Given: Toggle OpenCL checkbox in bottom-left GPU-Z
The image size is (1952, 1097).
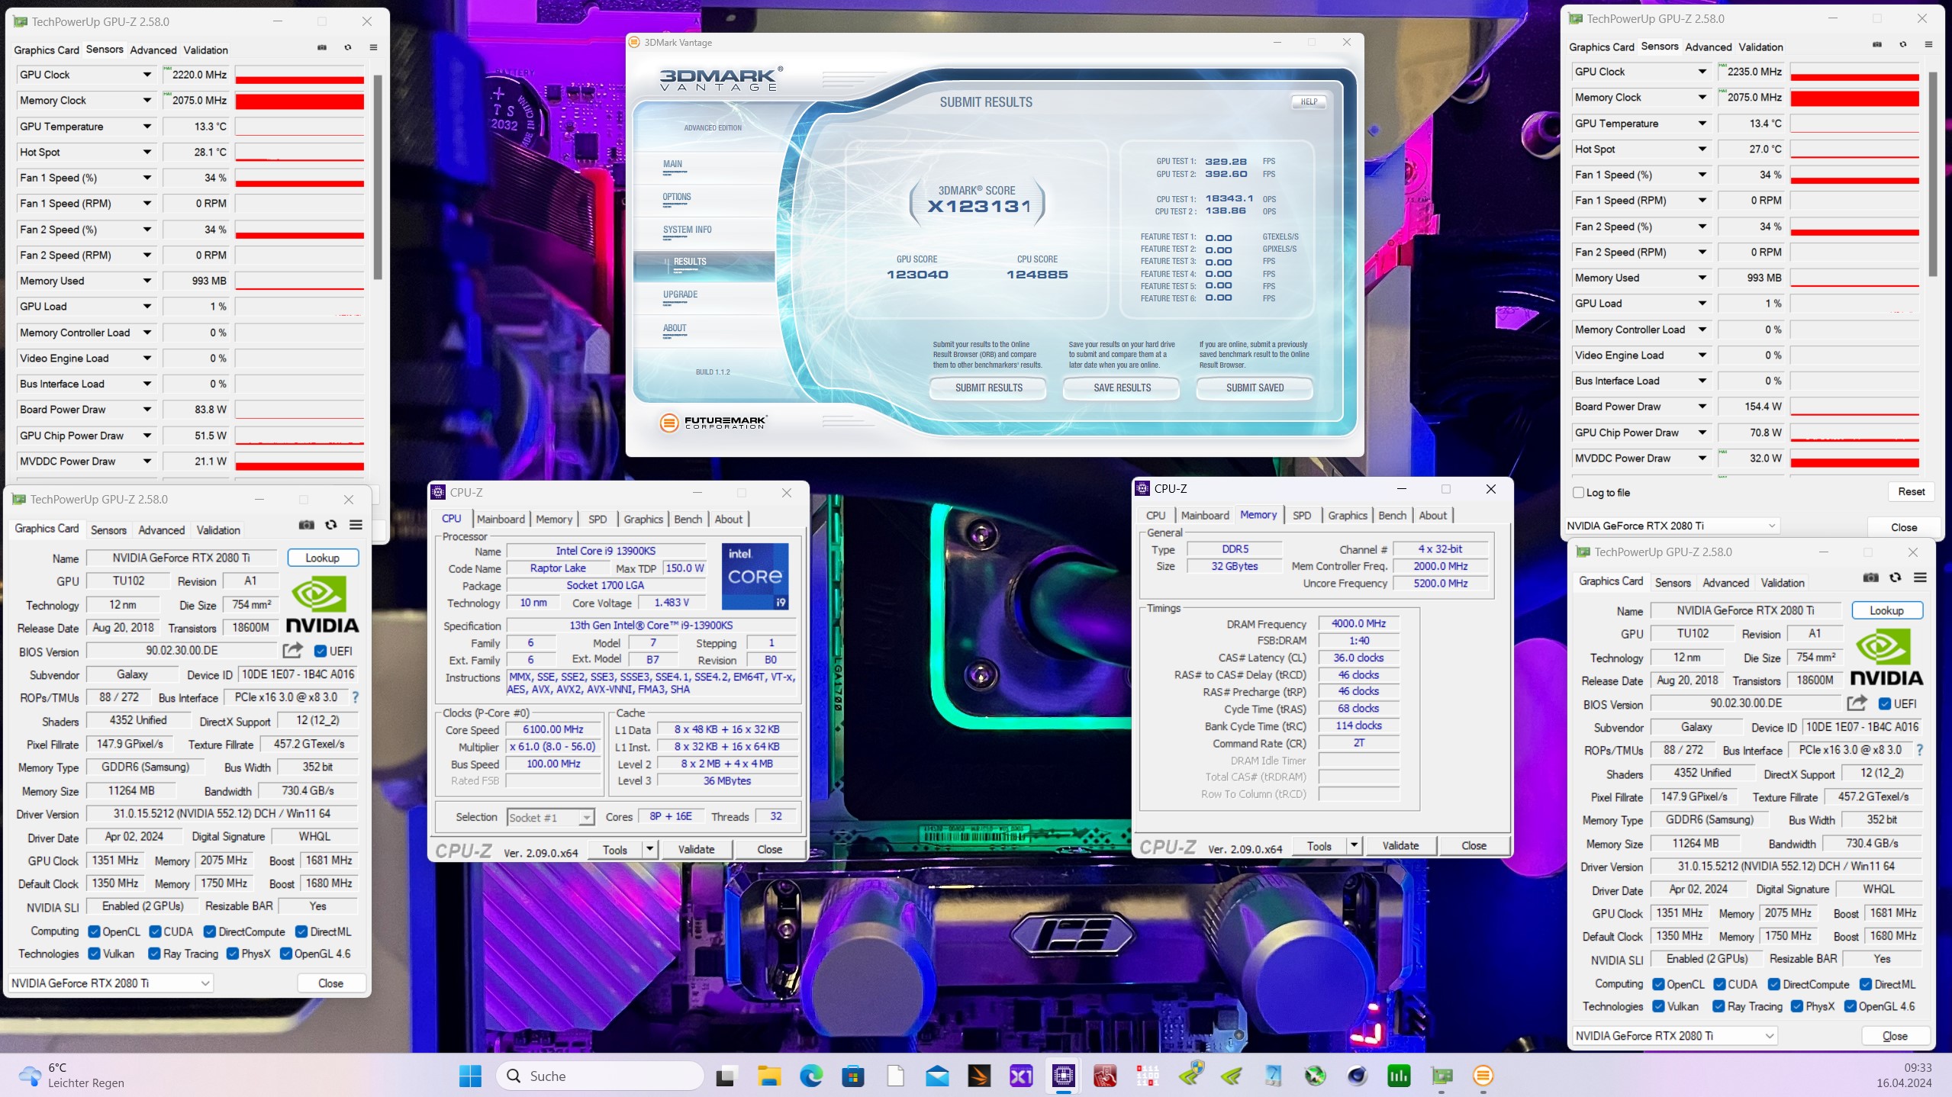Looking at the screenshot, I should [95, 931].
